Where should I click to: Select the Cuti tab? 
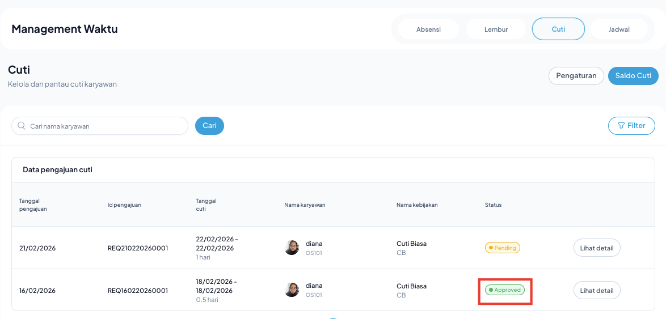pos(558,29)
